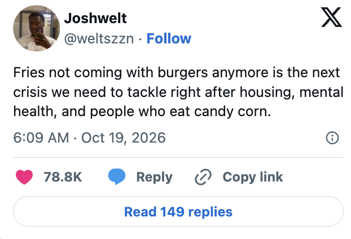The height and width of the screenshot is (239, 351).
Task: Follow the Joshwelt account
Action: (x=169, y=38)
